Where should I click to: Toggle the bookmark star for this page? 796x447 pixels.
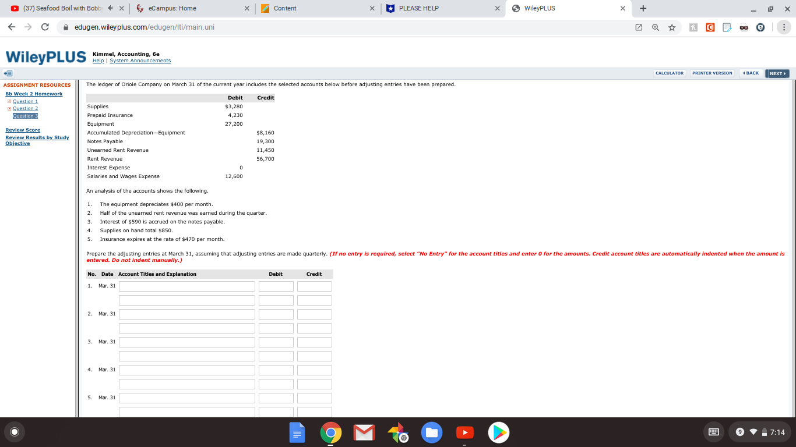click(x=672, y=27)
